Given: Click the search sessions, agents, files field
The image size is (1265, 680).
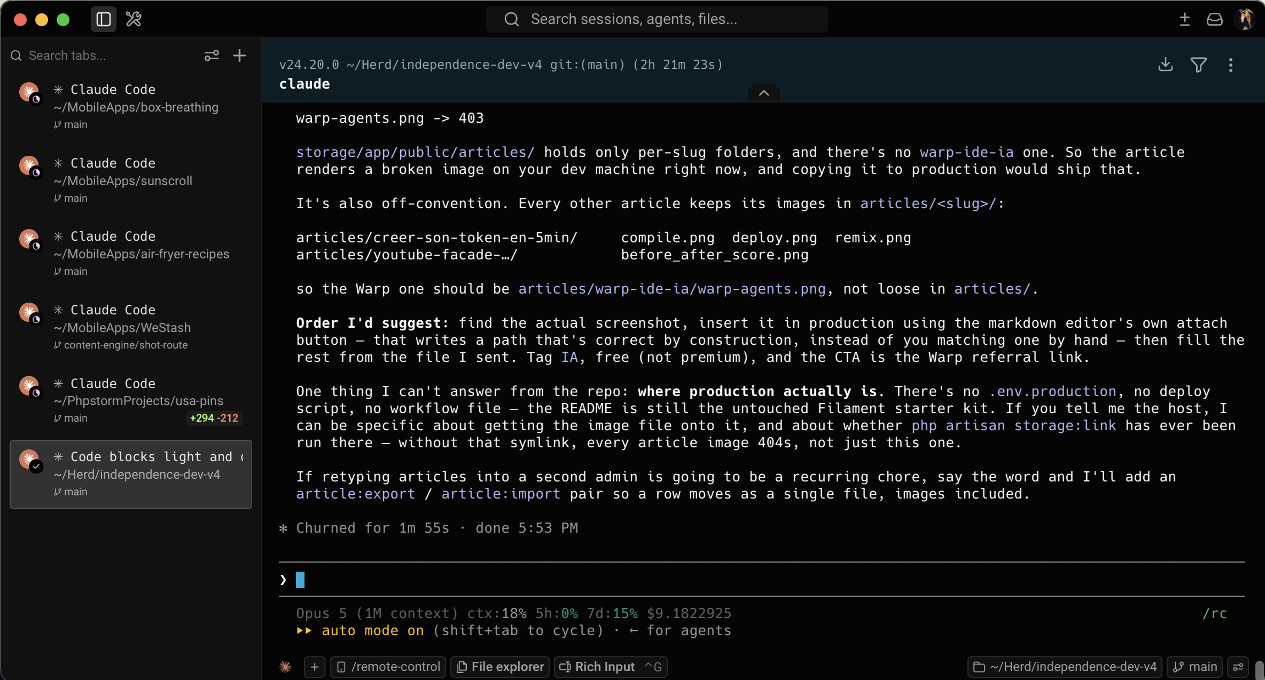Looking at the screenshot, I should point(657,19).
